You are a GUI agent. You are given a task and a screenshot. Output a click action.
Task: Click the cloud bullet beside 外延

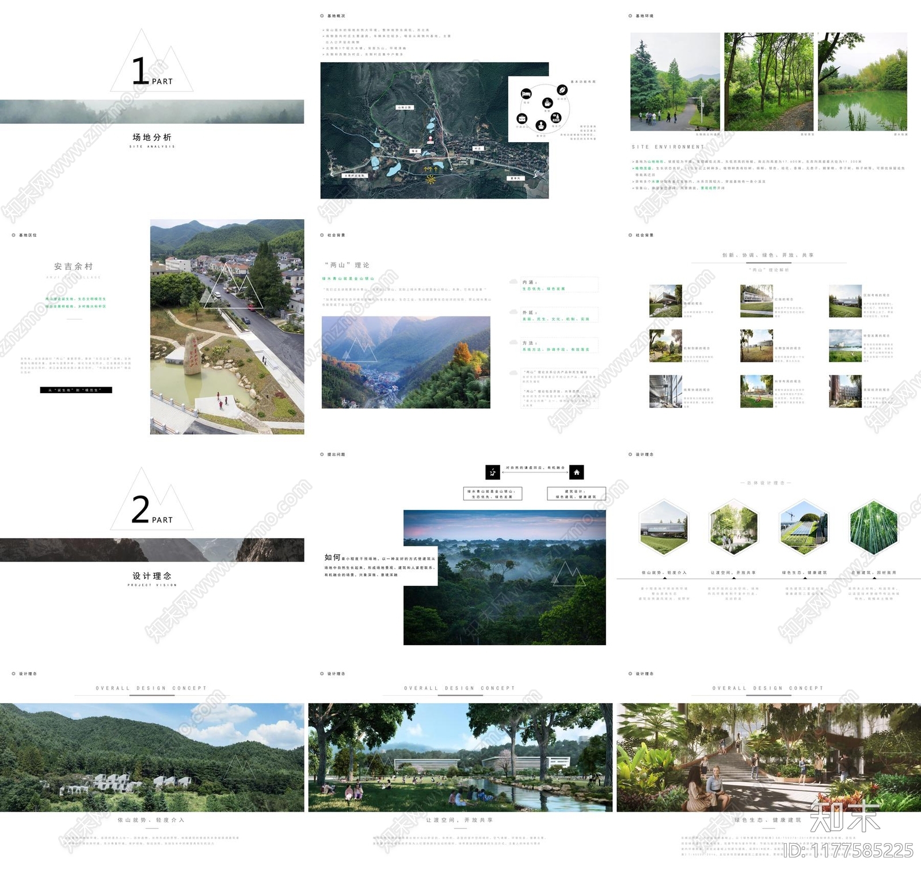coord(513,312)
